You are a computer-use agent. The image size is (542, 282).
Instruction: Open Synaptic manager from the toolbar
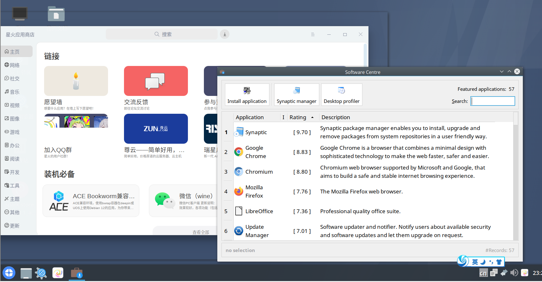tap(296, 95)
